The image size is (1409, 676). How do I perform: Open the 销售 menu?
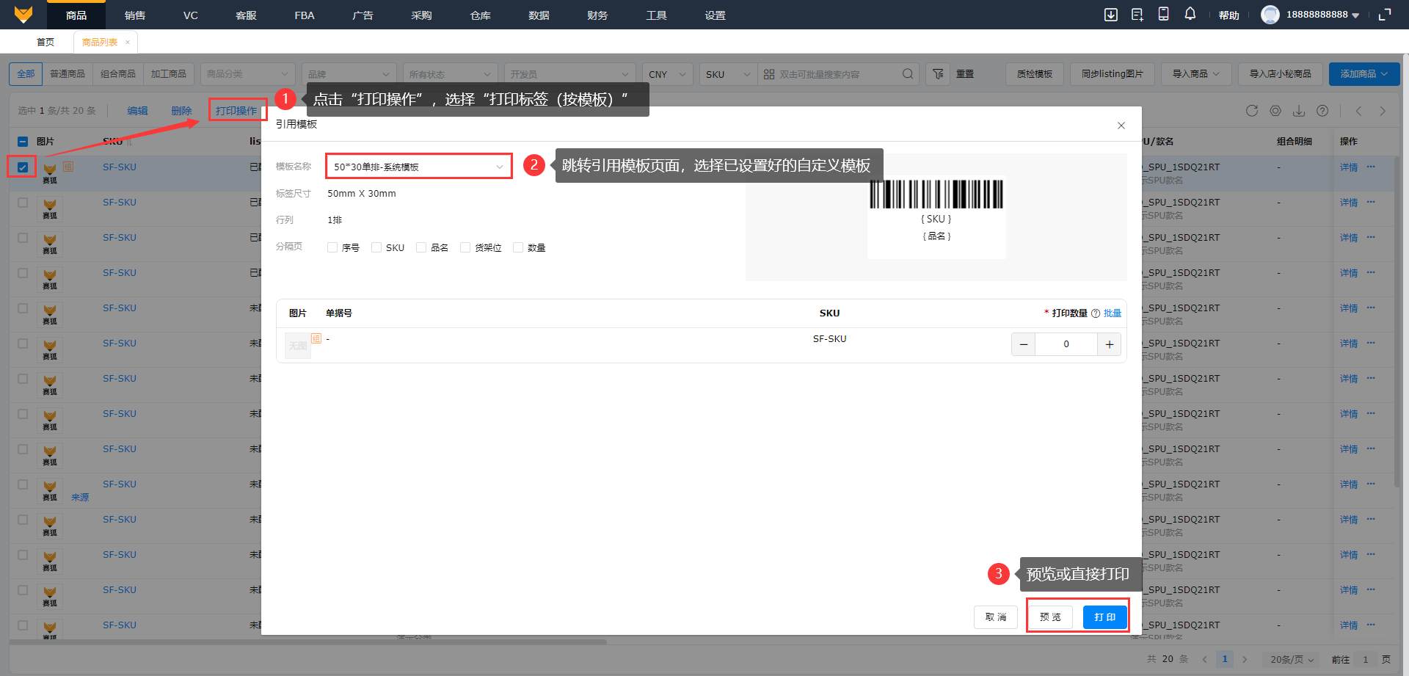point(135,15)
